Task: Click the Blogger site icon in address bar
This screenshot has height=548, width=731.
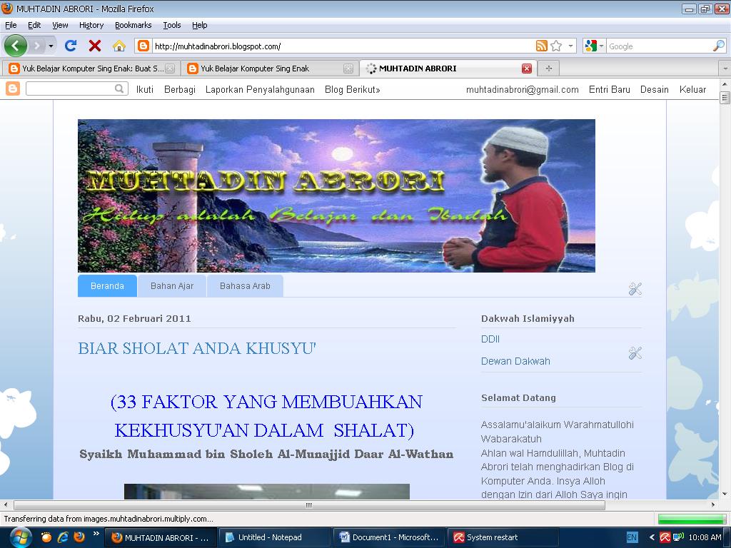Action: tap(143, 46)
